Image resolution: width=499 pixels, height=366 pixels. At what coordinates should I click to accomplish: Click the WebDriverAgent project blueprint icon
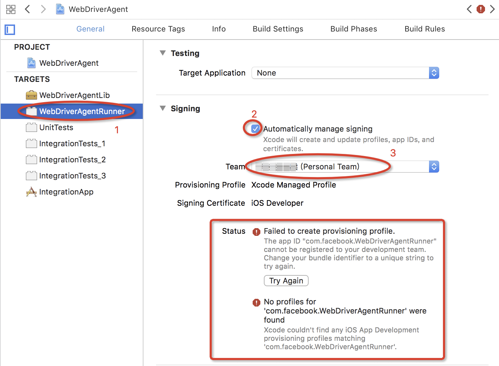(31, 63)
